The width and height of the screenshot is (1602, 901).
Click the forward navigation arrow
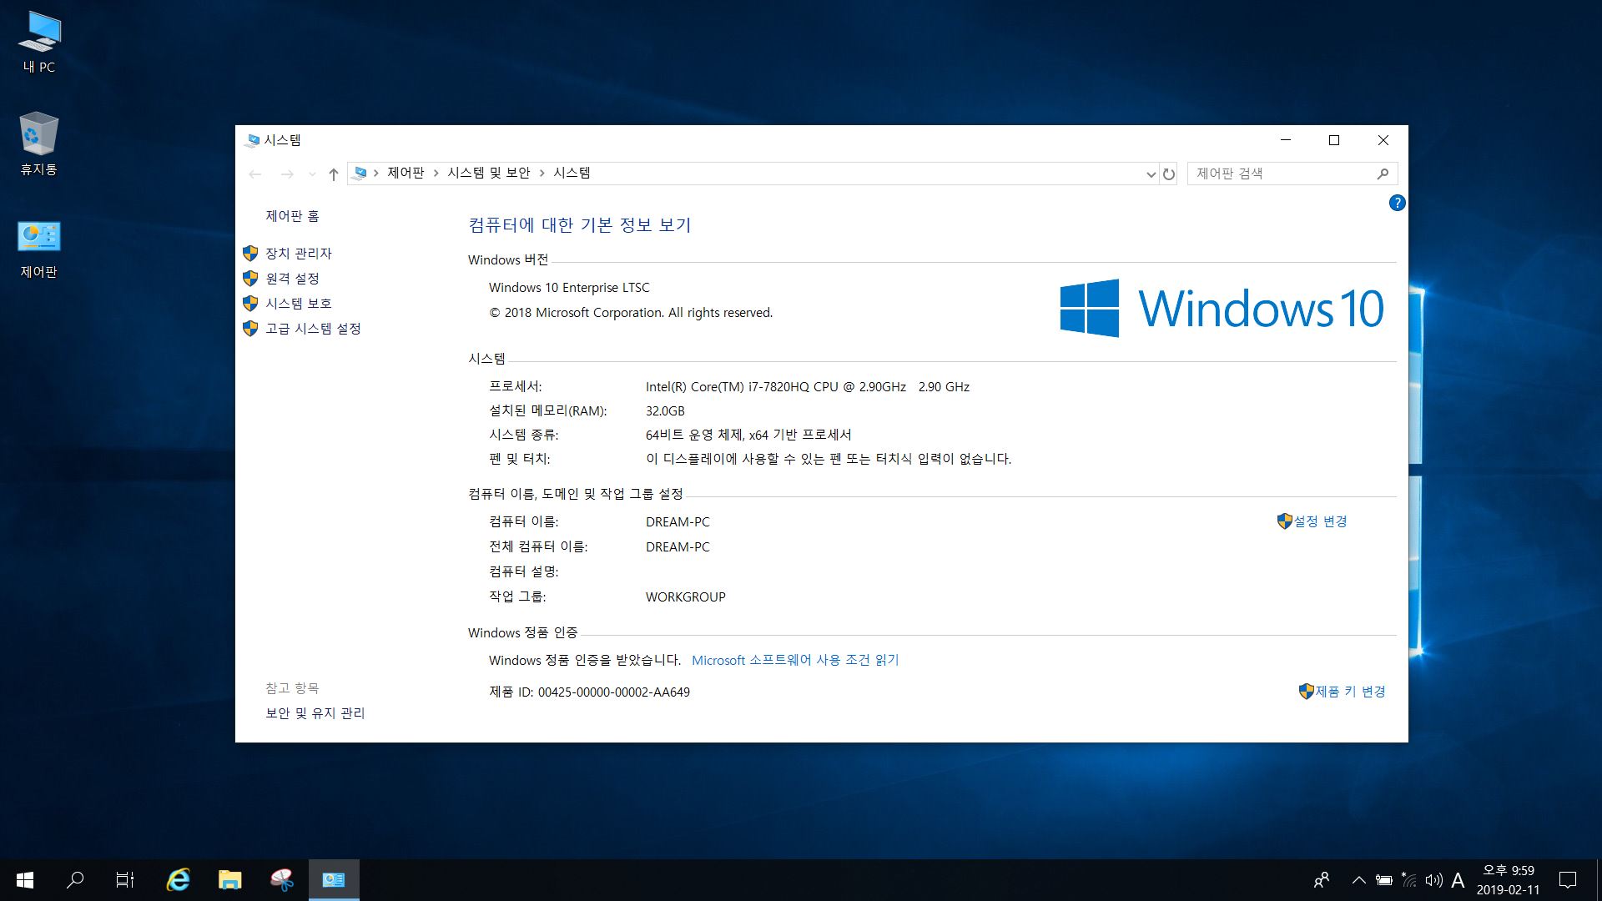pyautogui.click(x=287, y=174)
